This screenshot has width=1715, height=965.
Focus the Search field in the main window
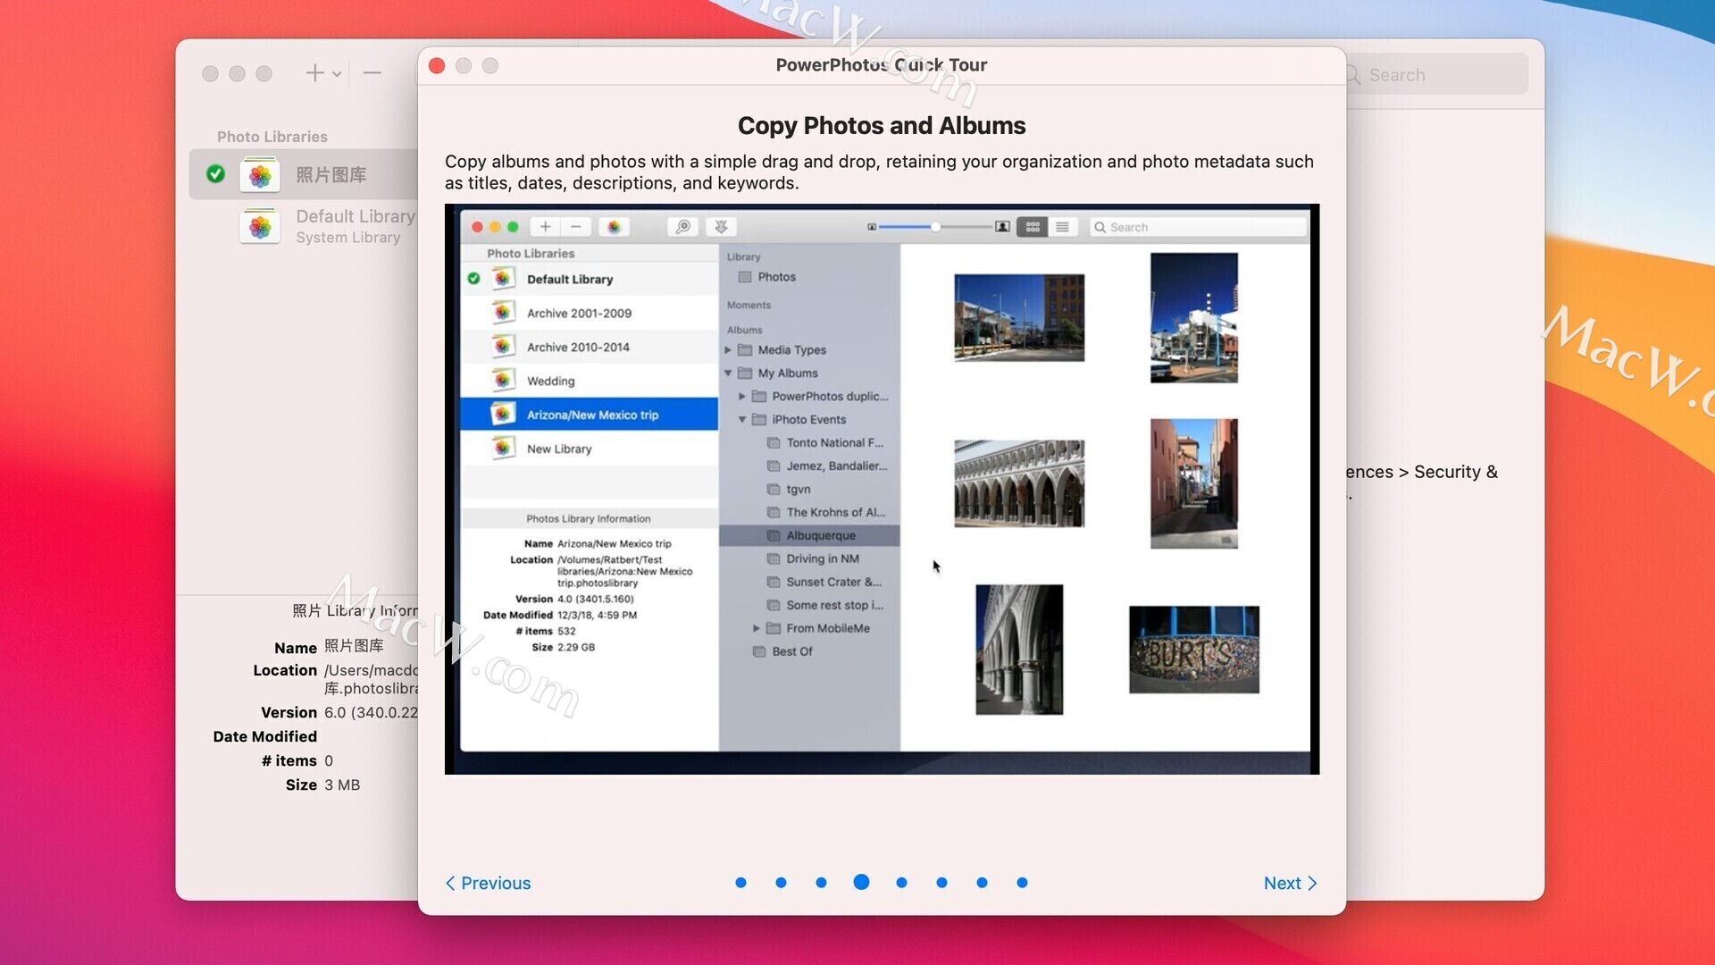pos(1436,75)
